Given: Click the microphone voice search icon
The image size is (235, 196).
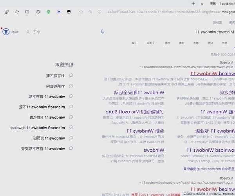Looking at the screenshot, I should tap(103, 32).
